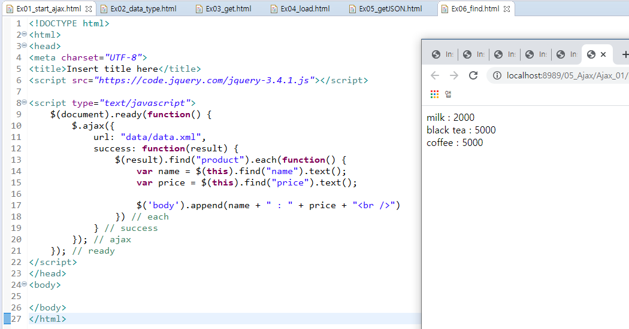Click the file icon on Ex03_get.html tab
Viewport: 629px width, 329px height.
[x=199, y=9]
